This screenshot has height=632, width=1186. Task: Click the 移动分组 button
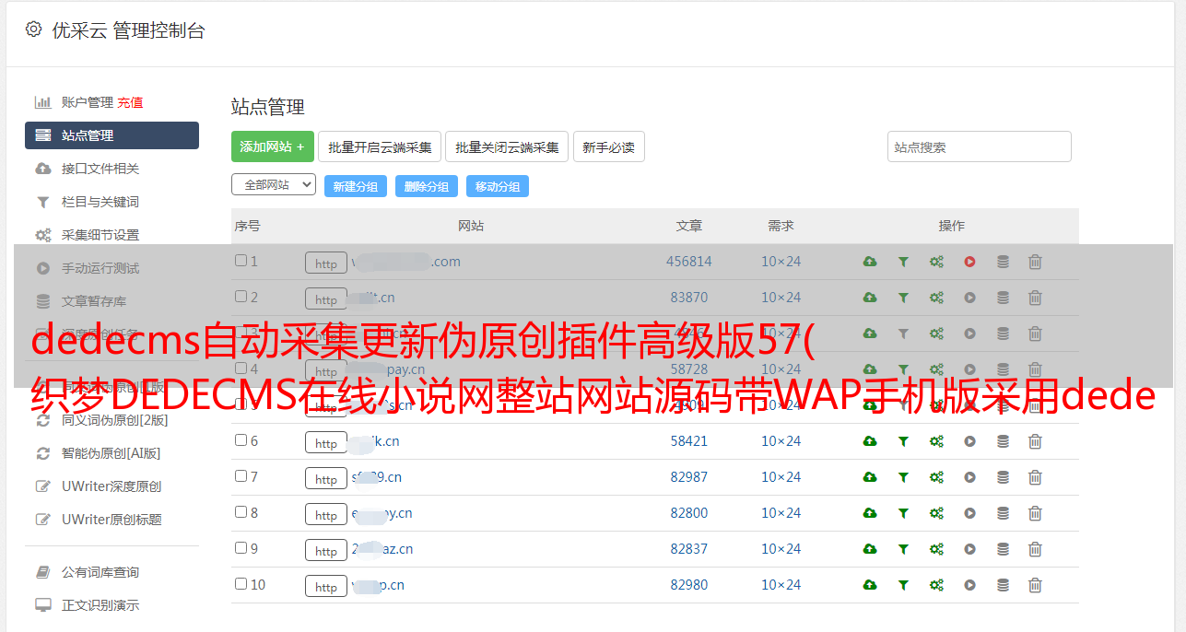[498, 186]
